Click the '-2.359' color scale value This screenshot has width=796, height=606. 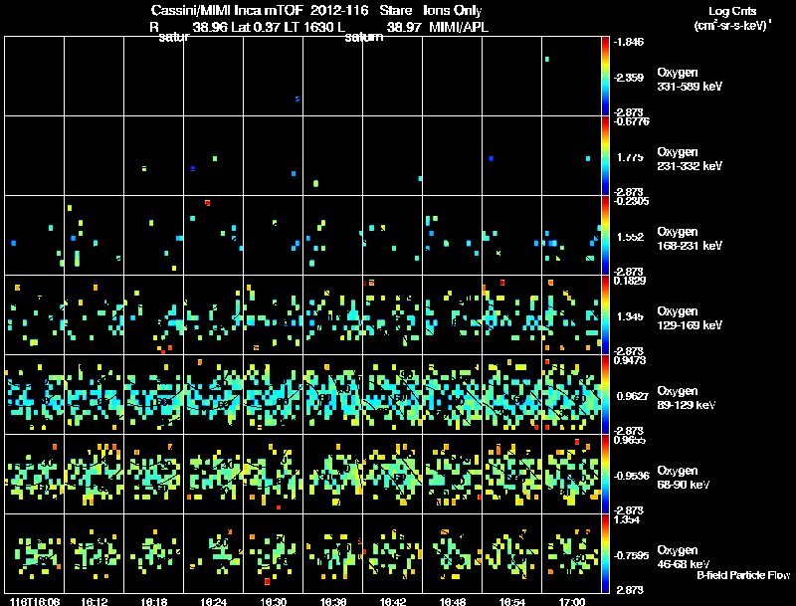pos(628,78)
